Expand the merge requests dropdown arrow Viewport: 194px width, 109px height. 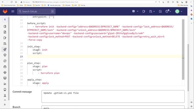coord(154,12)
